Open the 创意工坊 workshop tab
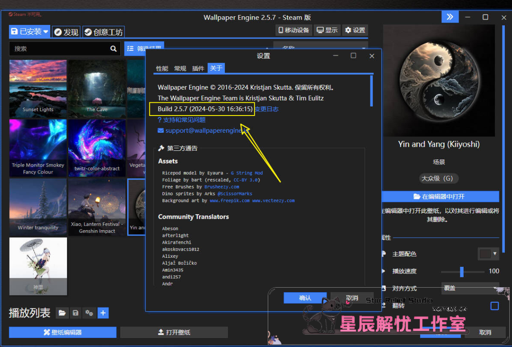Viewport: 512px width, 347px height. [104, 32]
